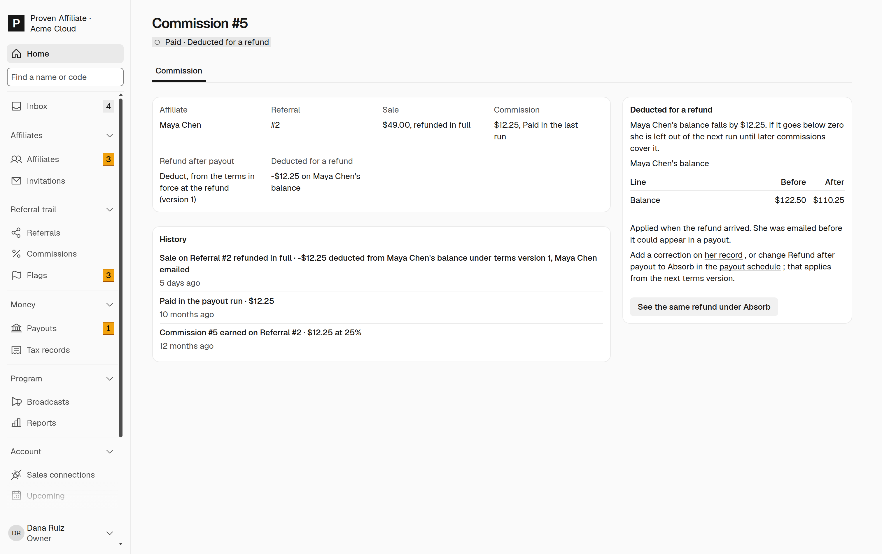Collapse the Affiliates section chevron
Viewport: 882px width, 554px height.
109,136
